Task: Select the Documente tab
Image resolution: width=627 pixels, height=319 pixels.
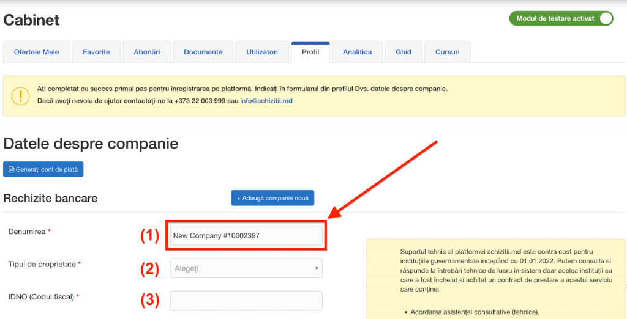Action: tap(203, 52)
